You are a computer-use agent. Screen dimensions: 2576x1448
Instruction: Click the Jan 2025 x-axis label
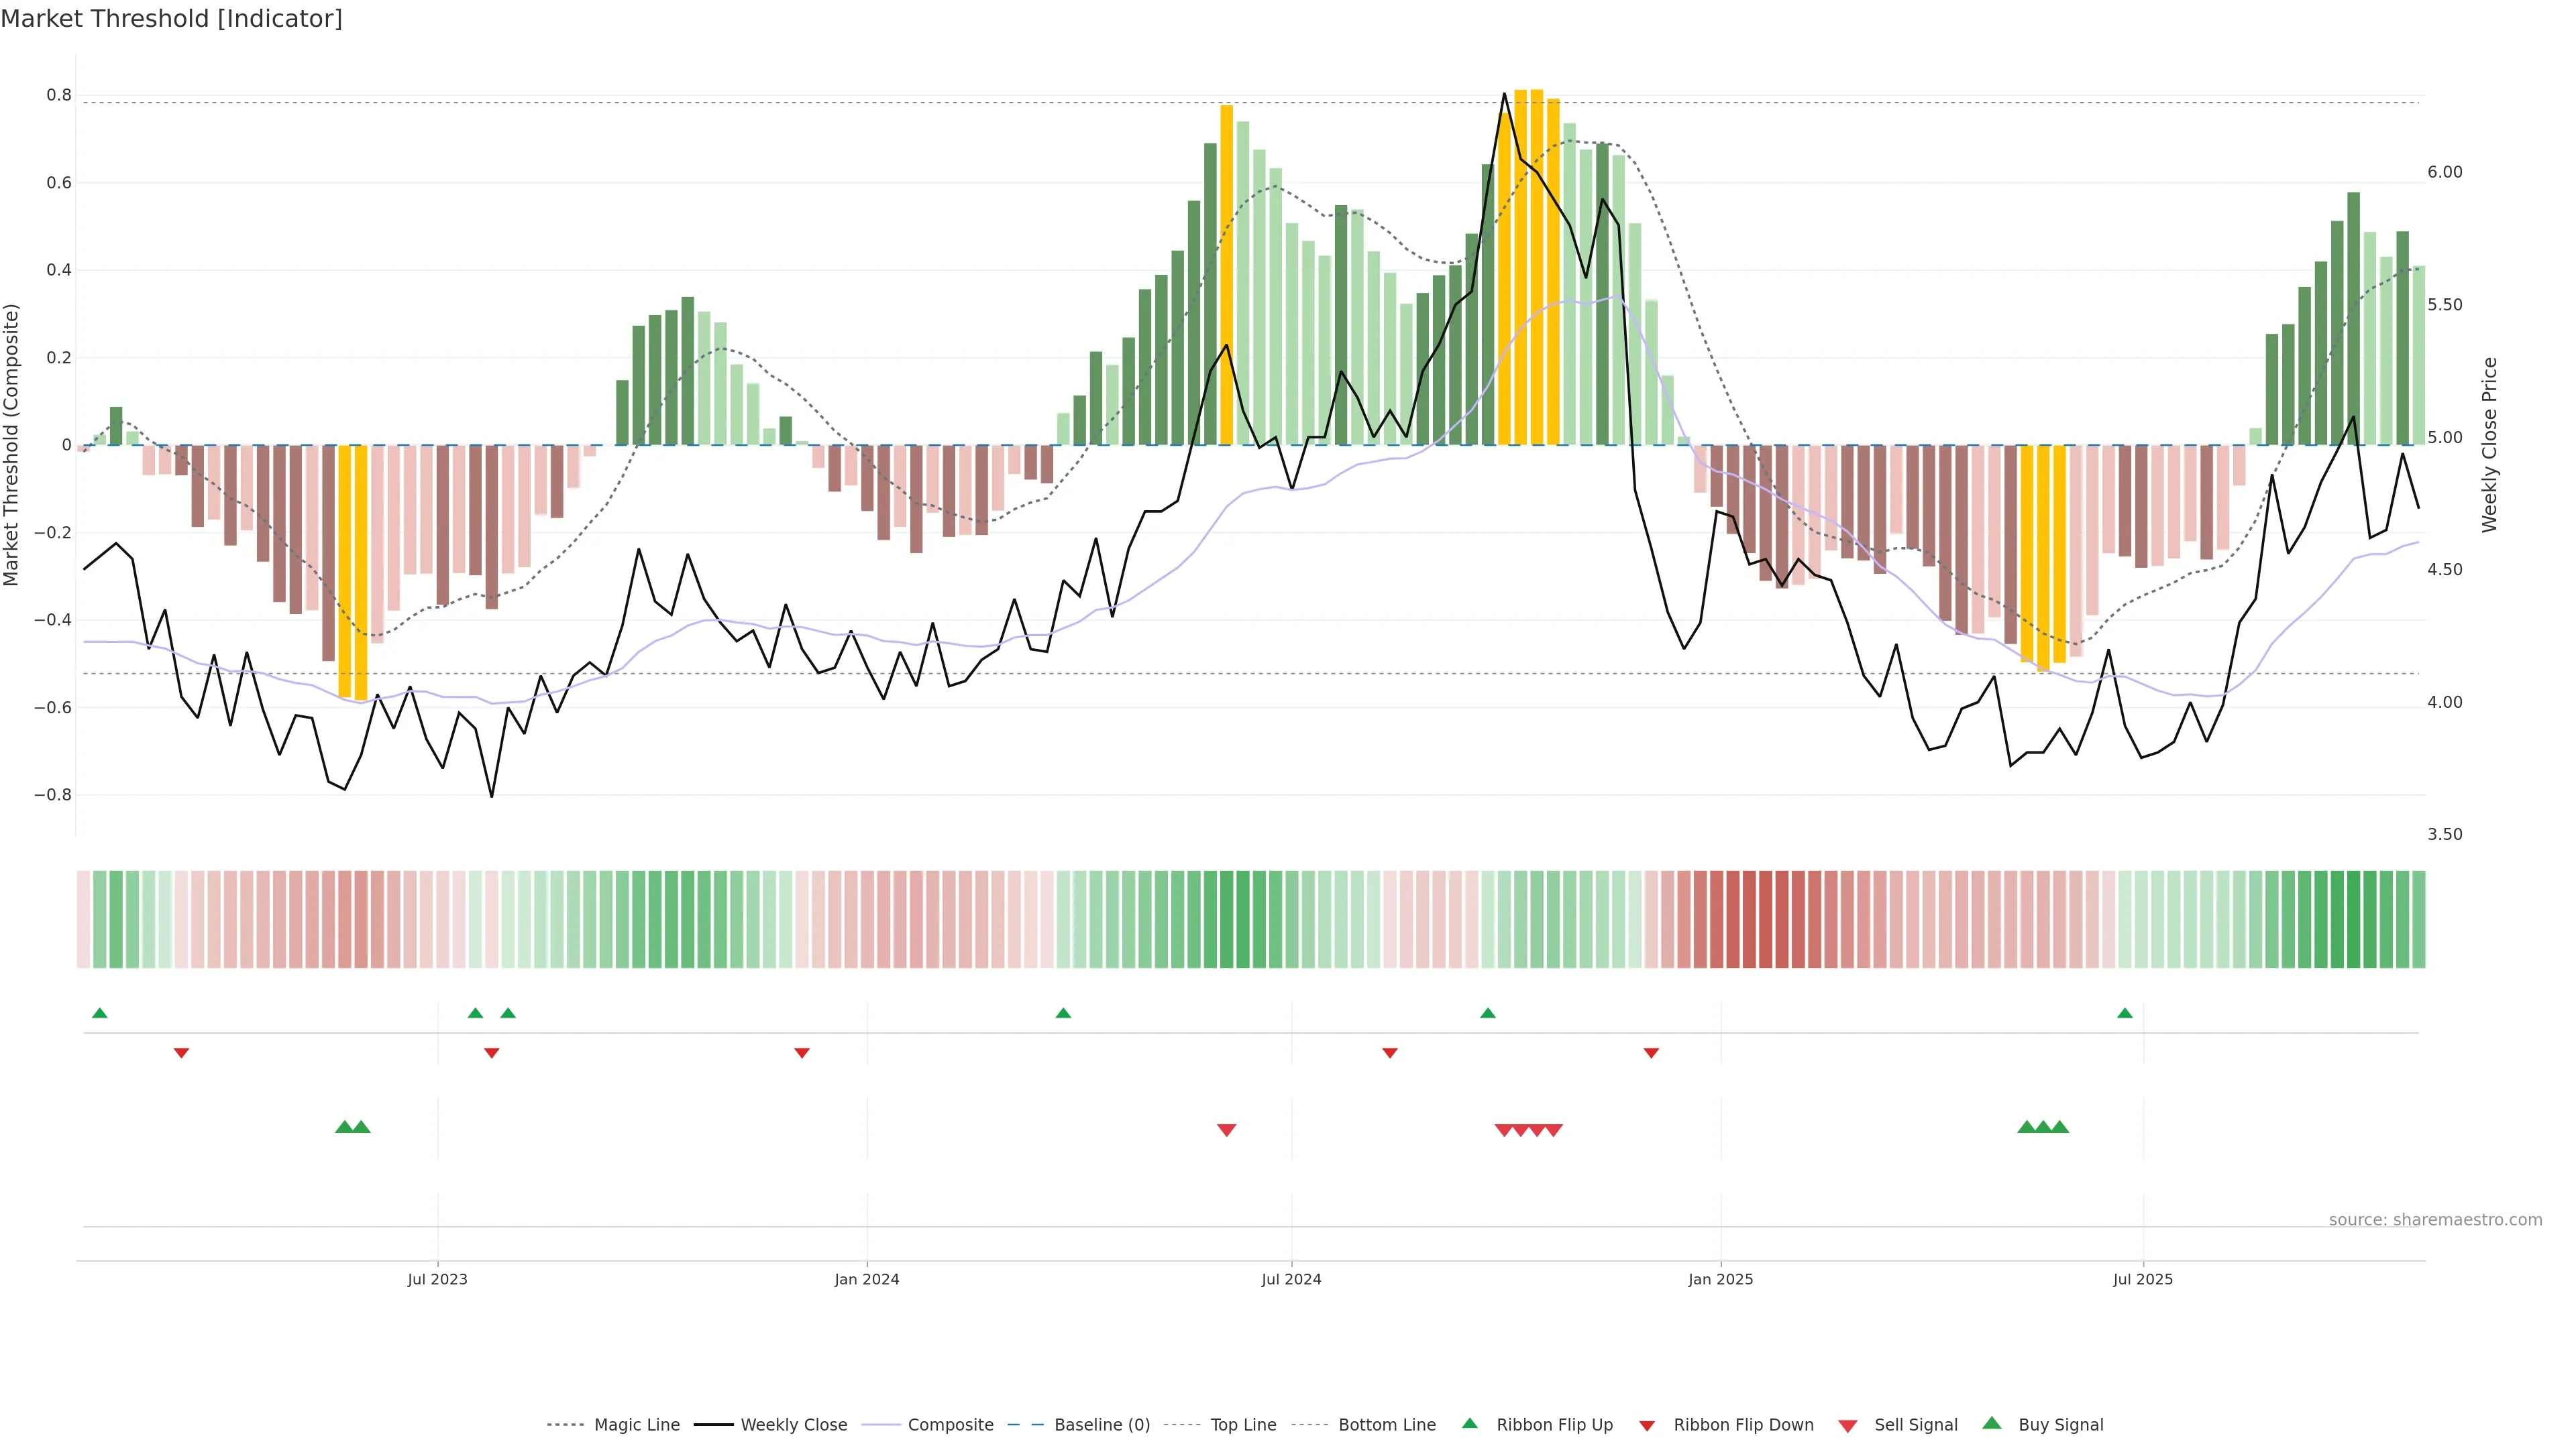coord(1720,1279)
